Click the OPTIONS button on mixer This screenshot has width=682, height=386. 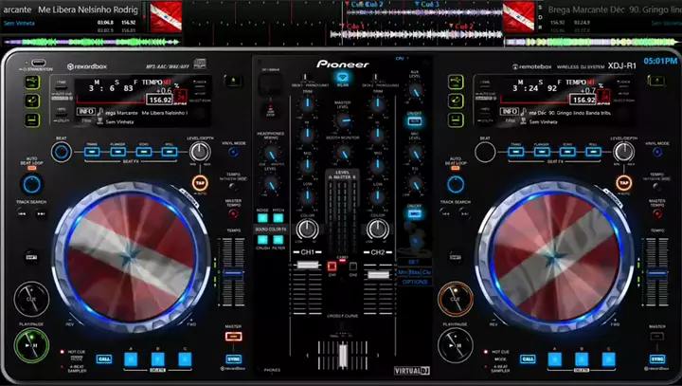(415, 282)
